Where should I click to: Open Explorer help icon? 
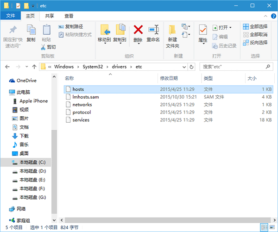coord(273,16)
